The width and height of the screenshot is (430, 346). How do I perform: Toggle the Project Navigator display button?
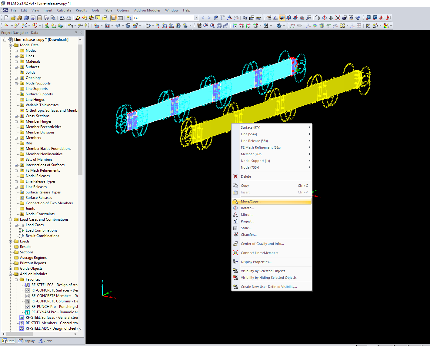point(114,18)
